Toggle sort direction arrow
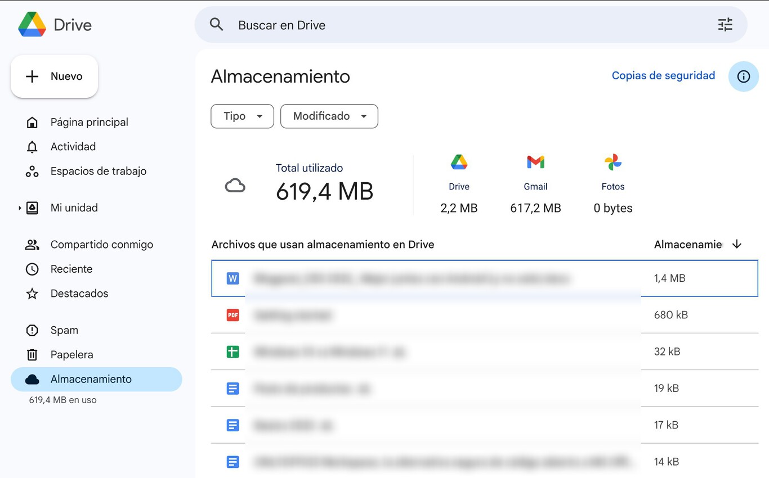This screenshot has width=769, height=478. (x=737, y=244)
